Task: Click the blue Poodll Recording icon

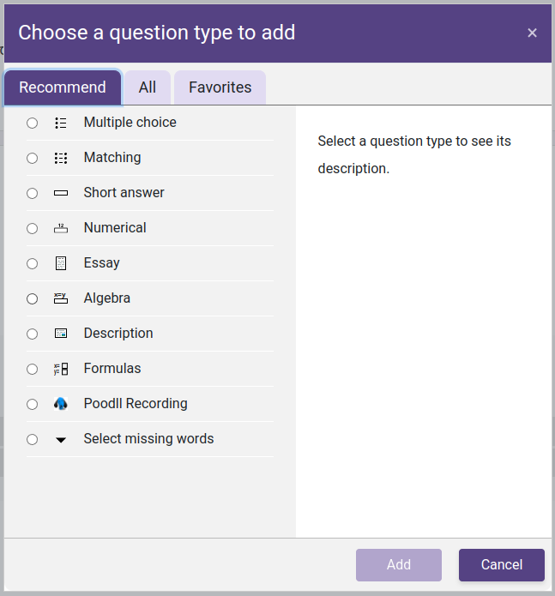Action: 61,404
